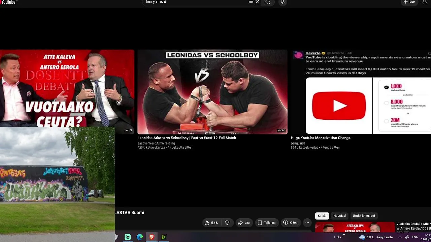Viewport: 431px width, 242px height.
Task: Open the weather widget showing 10°C Kevyt sade
Action: pos(376,237)
